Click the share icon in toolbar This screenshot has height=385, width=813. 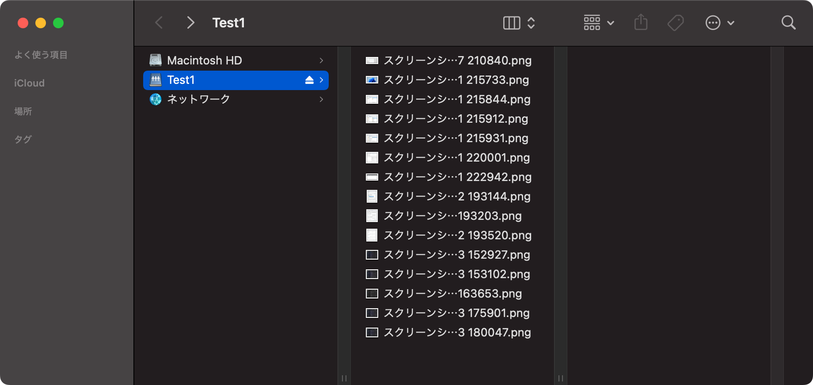(x=641, y=23)
